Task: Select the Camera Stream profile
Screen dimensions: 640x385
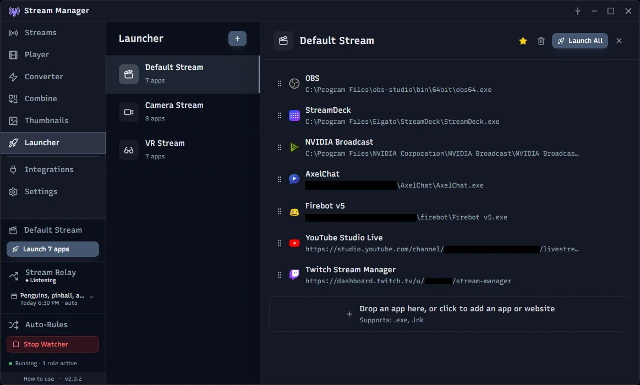Action: pyautogui.click(x=183, y=112)
